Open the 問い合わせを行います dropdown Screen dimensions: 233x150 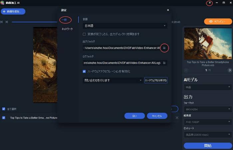(113, 80)
